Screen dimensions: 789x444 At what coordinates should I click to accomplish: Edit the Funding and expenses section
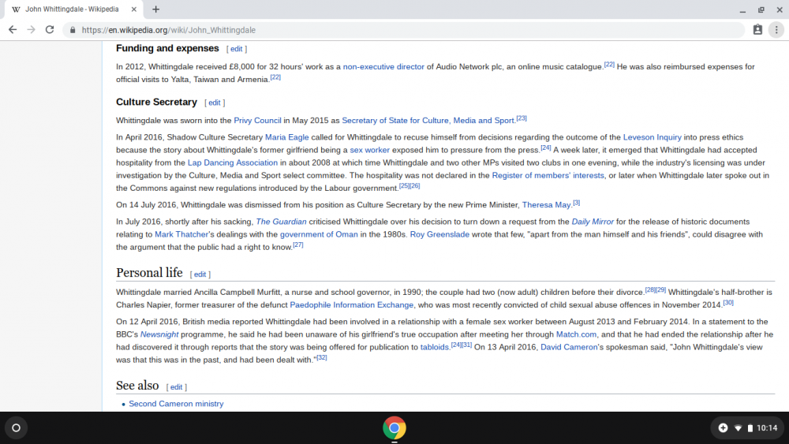click(x=236, y=49)
